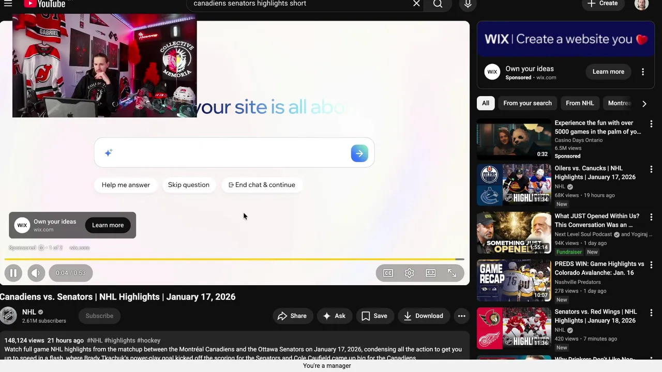662x372 pixels.
Task: Pause the video
Action: pyautogui.click(x=13, y=273)
